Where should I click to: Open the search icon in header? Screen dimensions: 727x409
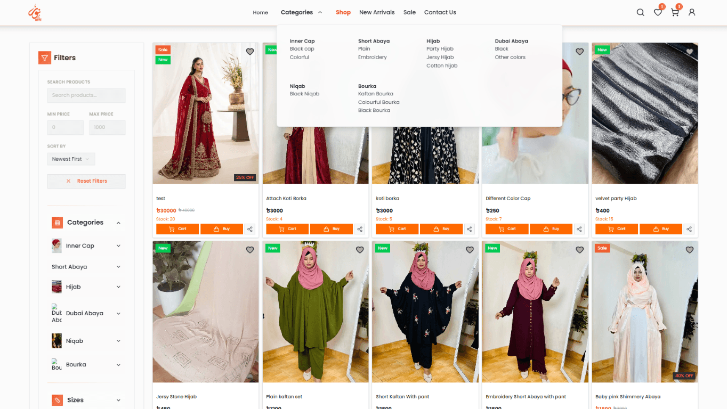[640, 12]
